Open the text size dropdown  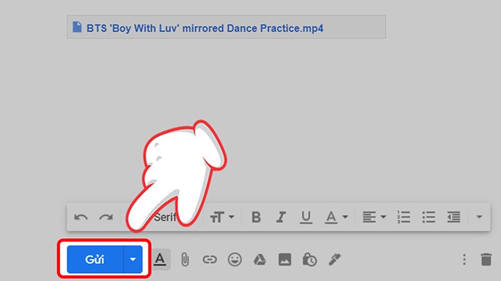point(222,217)
